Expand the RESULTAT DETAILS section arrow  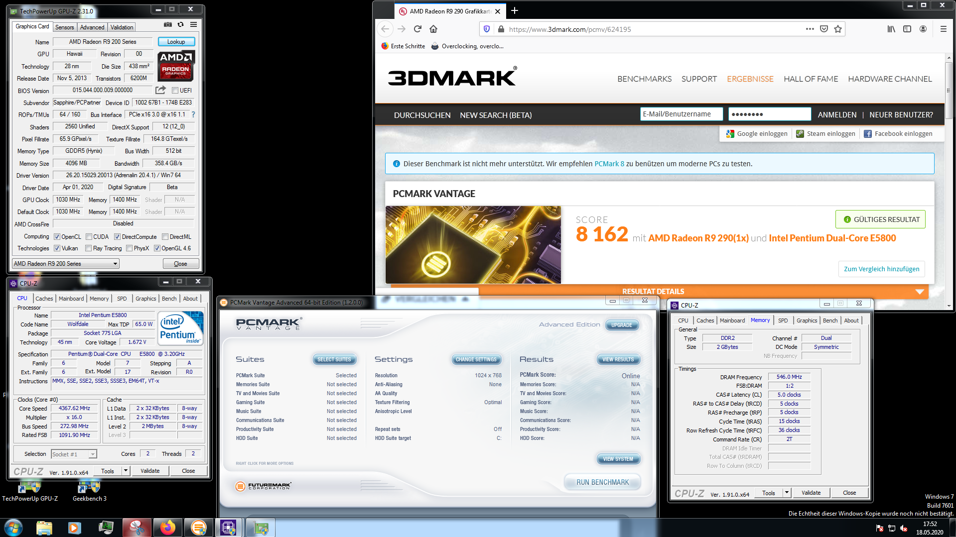coord(920,292)
